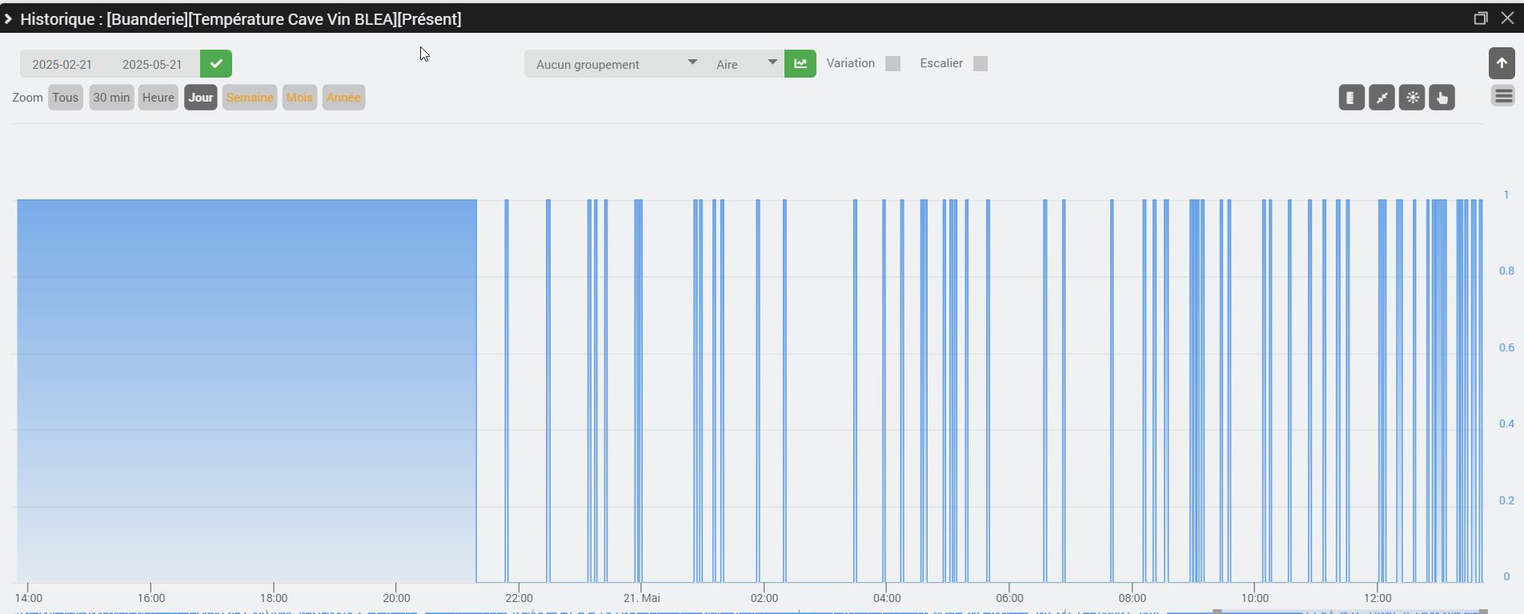Click the pointing hand icon button

[1442, 98]
